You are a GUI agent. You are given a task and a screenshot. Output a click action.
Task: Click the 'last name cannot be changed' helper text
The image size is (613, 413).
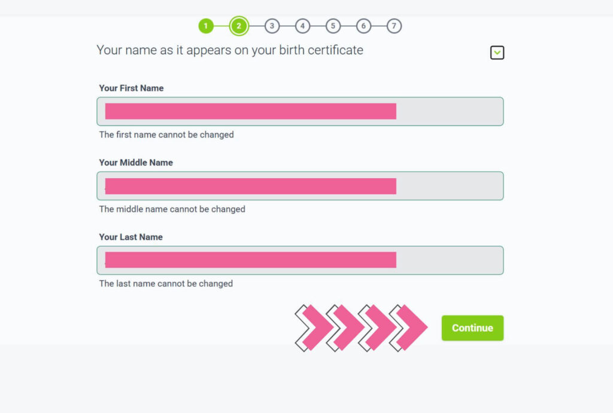pyautogui.click(x=166, y=283)
